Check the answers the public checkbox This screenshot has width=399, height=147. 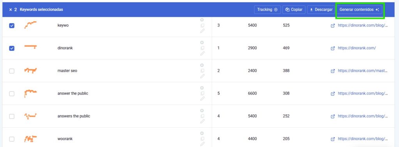(12, 116)
